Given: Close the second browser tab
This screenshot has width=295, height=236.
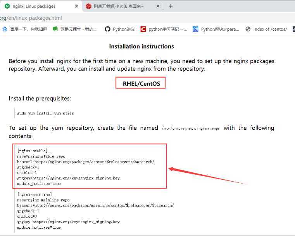Looking at the screenshot, I should tap(158, 6).
